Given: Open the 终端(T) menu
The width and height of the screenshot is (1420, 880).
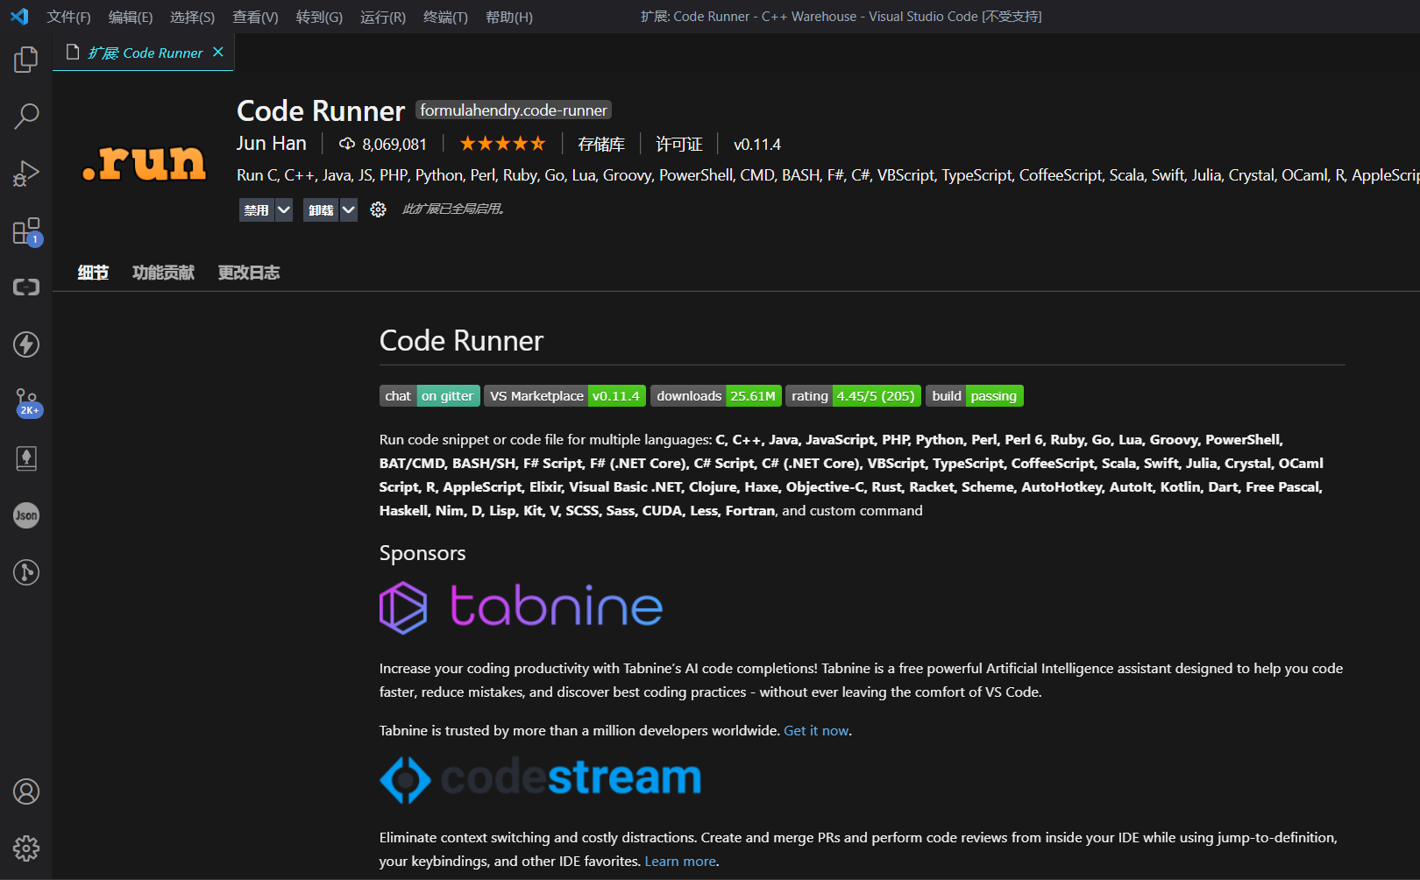Looking at the screenshot, I should click(445, 17).
